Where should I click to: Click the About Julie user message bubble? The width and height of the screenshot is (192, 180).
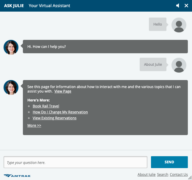(153, 64)
